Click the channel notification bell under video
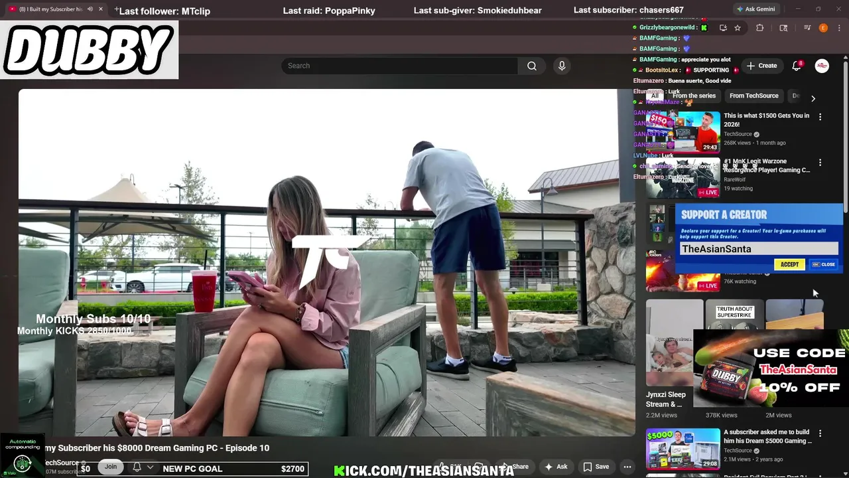849x478 pixels. [137, 467]
